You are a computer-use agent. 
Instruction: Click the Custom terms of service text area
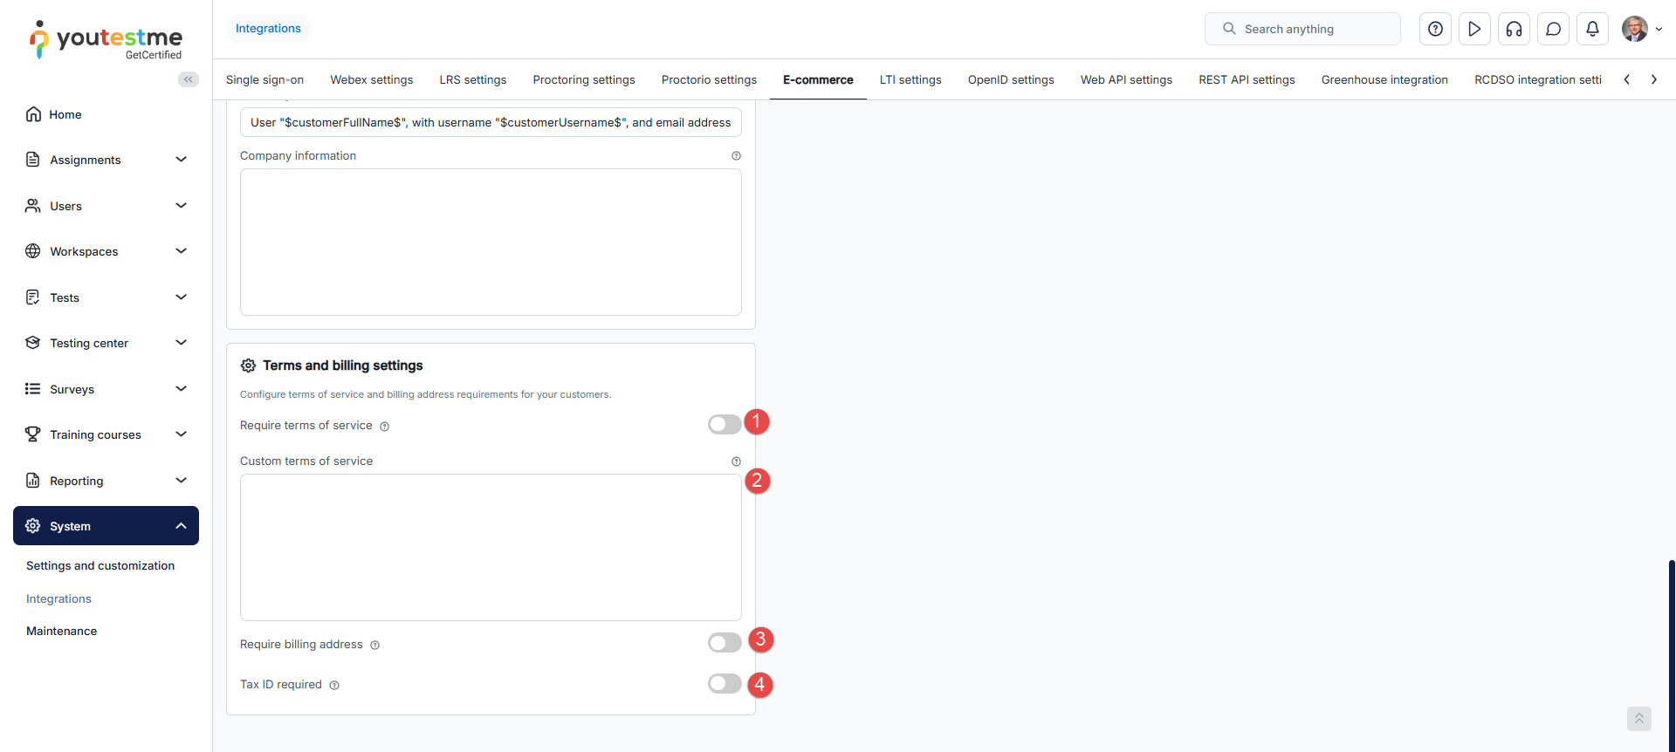coord(491,547)
